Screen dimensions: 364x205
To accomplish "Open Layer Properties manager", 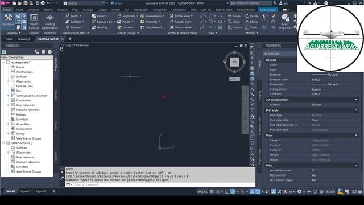I will (285, 22).
